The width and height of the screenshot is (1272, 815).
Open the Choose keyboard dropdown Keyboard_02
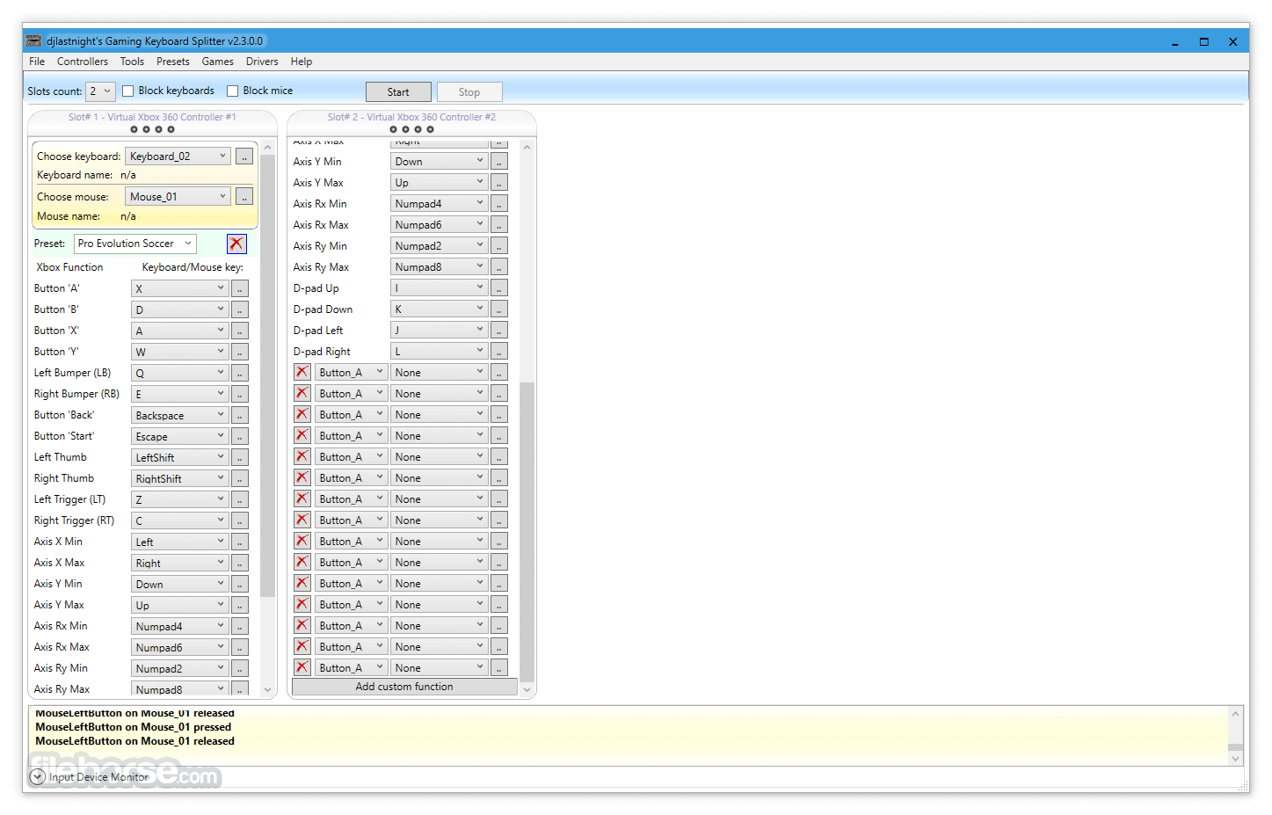[178, 156]
